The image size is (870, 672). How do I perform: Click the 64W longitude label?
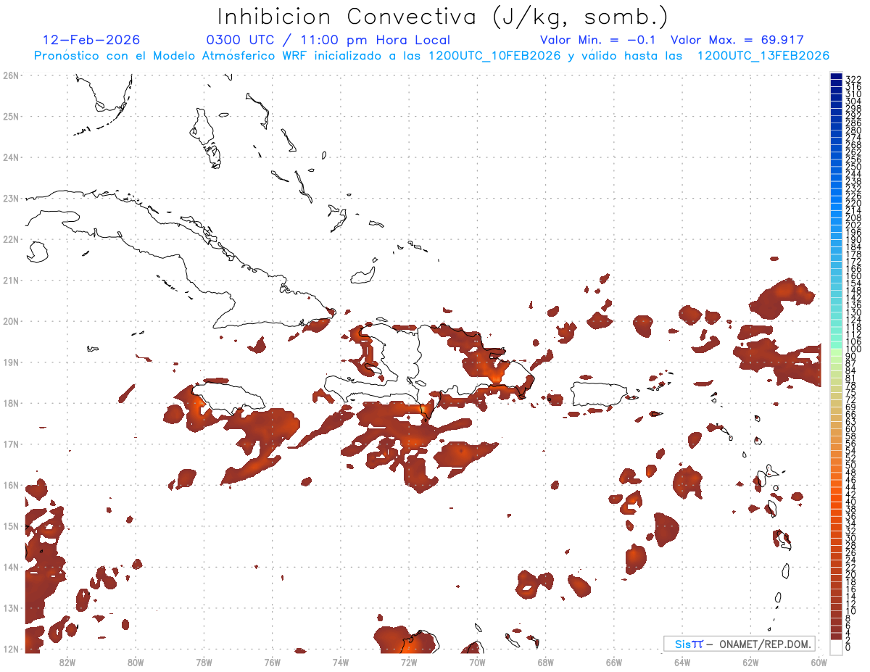coord(682,662)
